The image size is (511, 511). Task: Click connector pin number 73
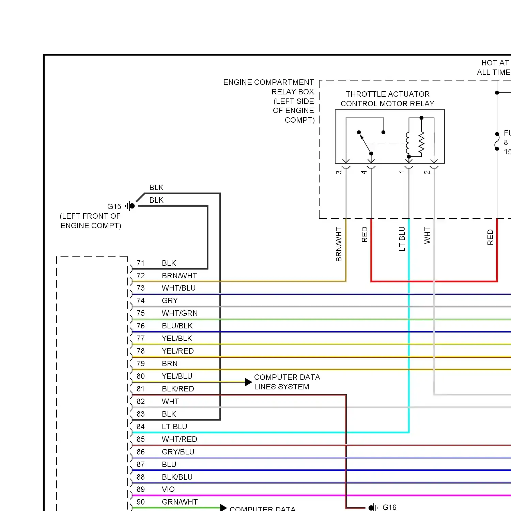(x=141, y=288)
